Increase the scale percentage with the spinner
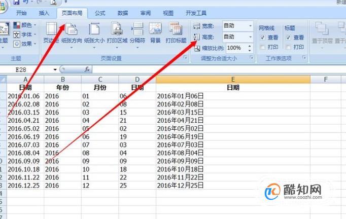Screen dimensions: 346x219 (250, 46)
